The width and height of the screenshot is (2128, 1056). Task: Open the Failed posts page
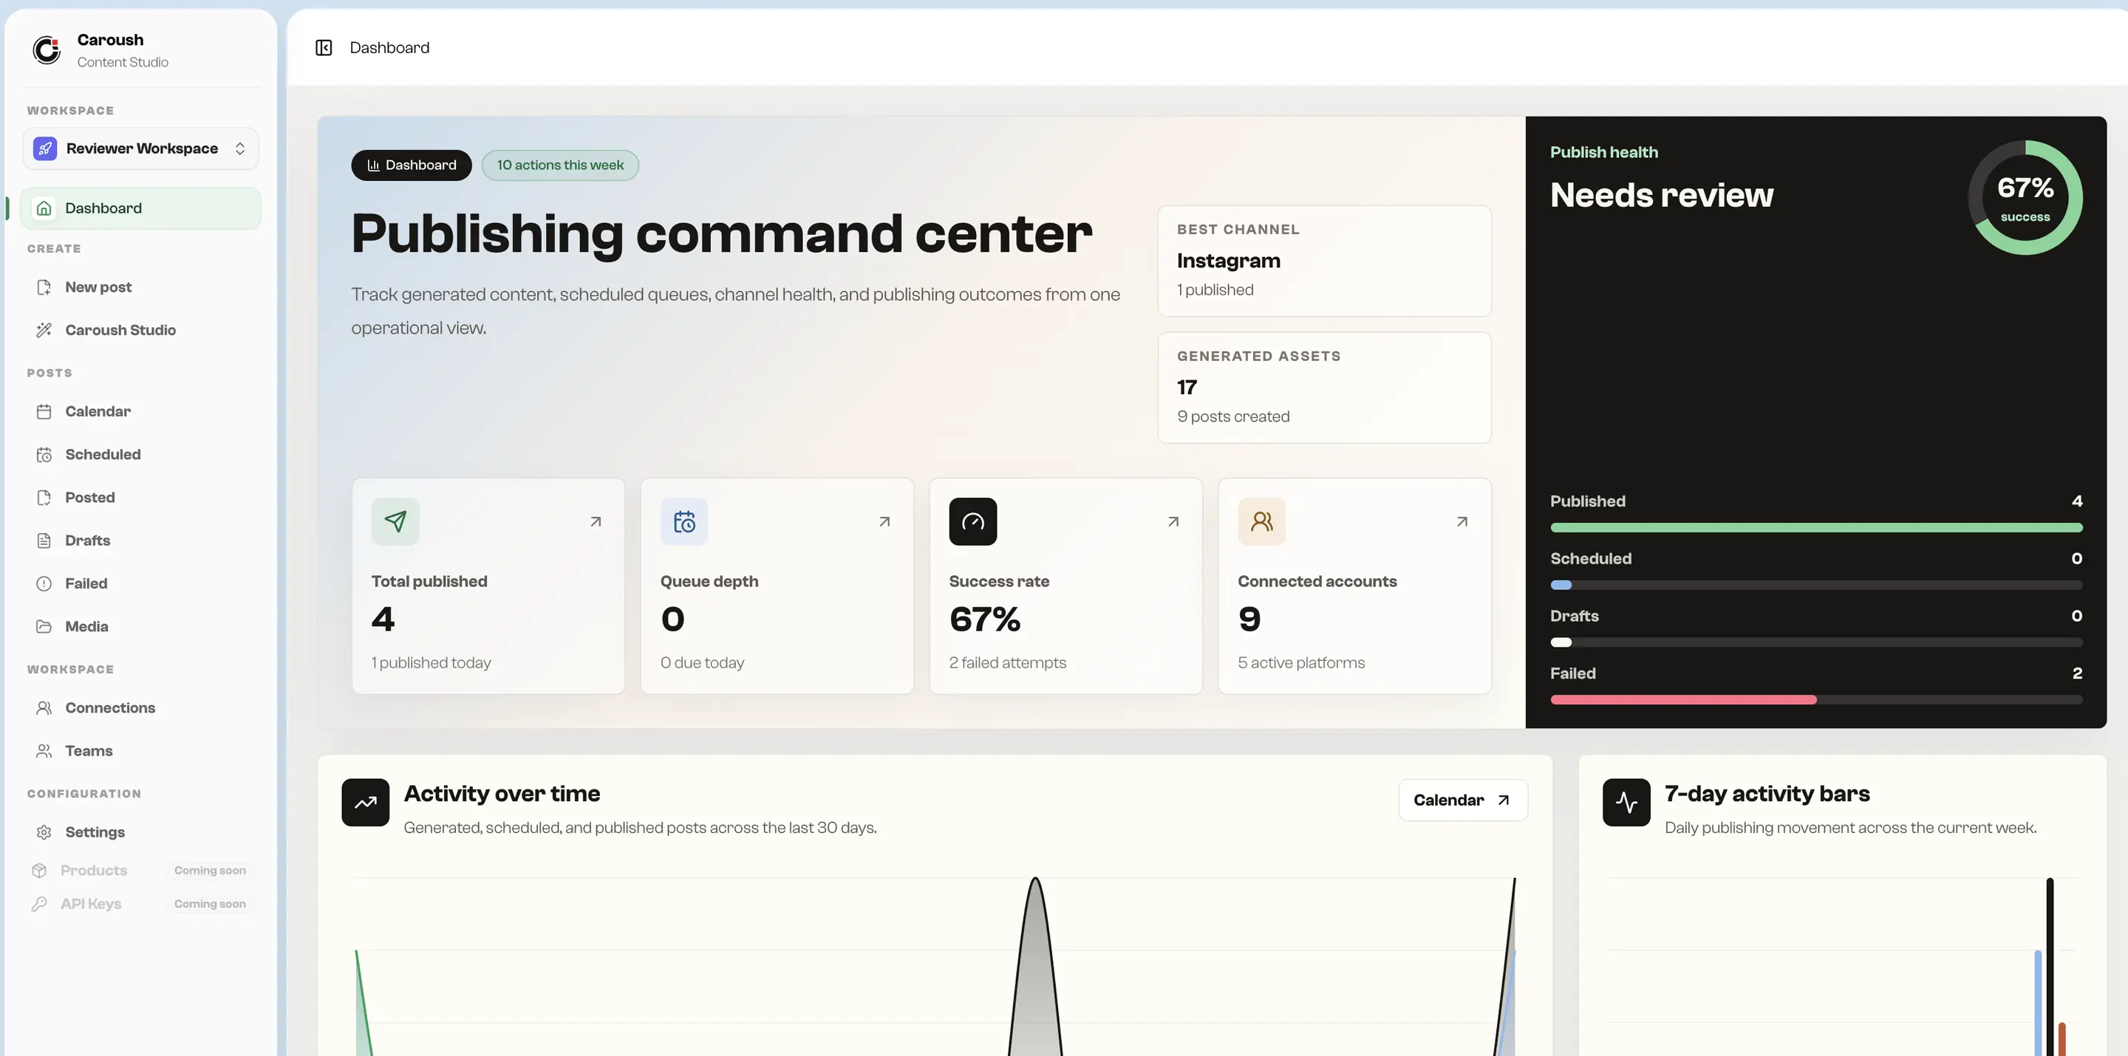(x=140, y=583)
